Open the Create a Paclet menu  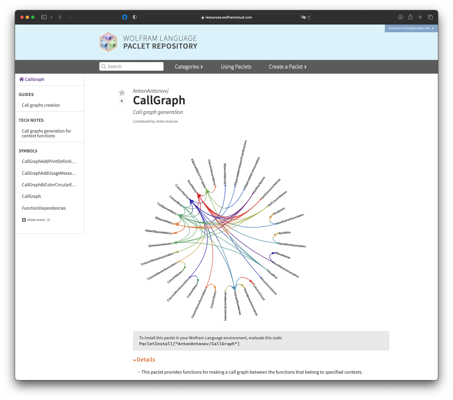(x=288, y=67)
